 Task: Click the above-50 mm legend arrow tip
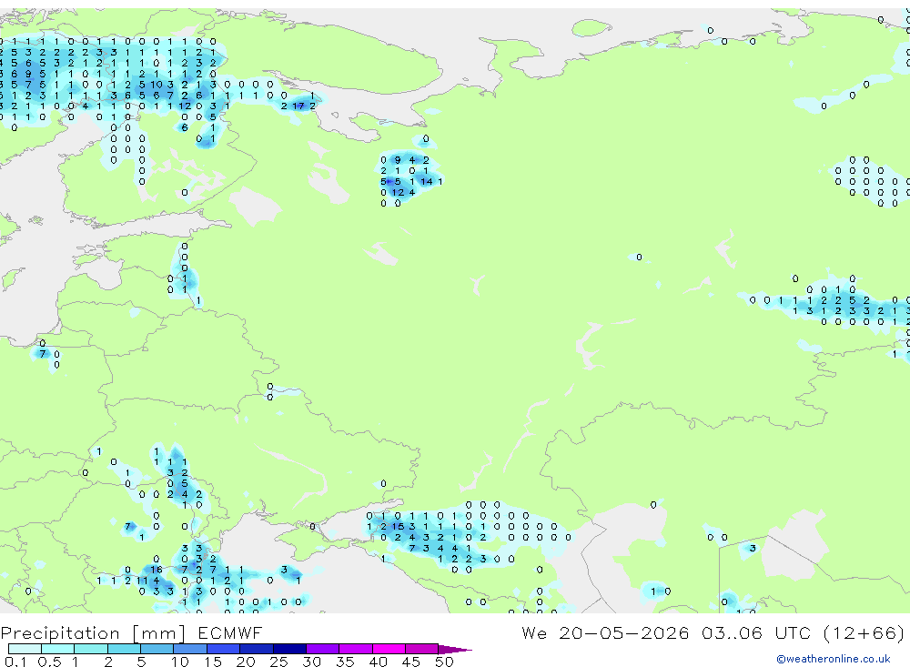pos(456,649)
